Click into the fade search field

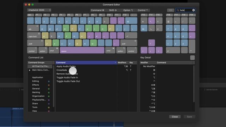tap(185, 10)
